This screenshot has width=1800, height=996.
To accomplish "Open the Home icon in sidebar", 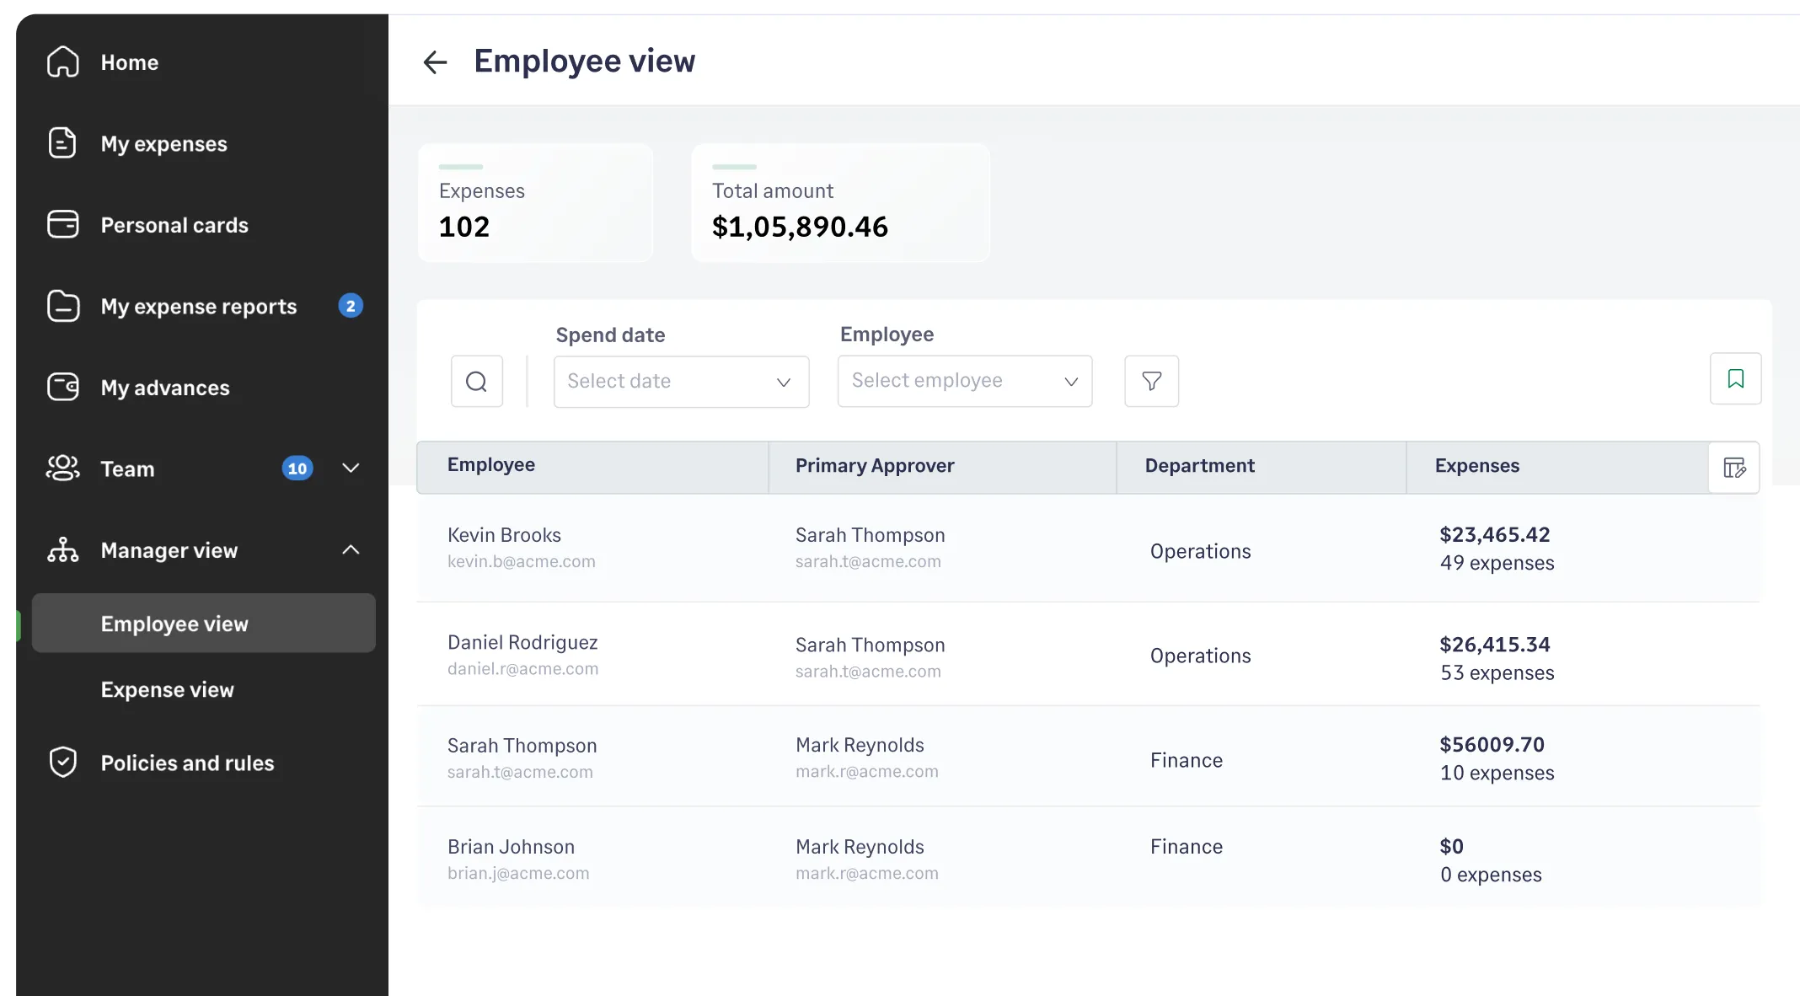I will tap(62, 62).
